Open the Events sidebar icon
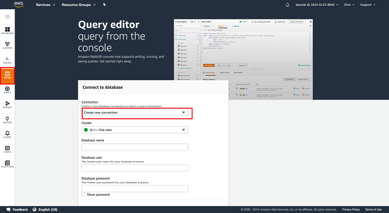389x213 pixels. point(7,149)
